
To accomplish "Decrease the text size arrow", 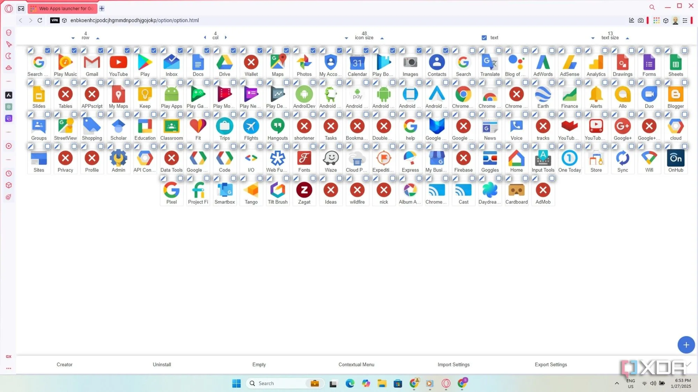I will pyautogui.click(x=593, y=38).
